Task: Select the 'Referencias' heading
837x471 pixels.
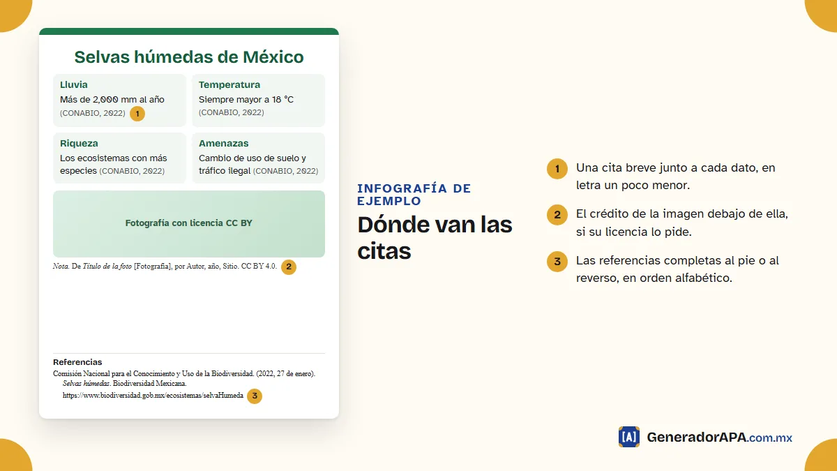Action: pyautogui.click(x=77, y=362)
